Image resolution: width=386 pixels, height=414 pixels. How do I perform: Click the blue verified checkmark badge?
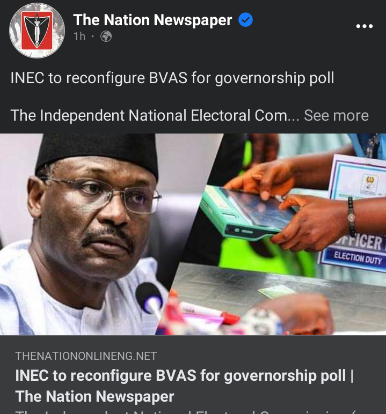coord(245,20)
